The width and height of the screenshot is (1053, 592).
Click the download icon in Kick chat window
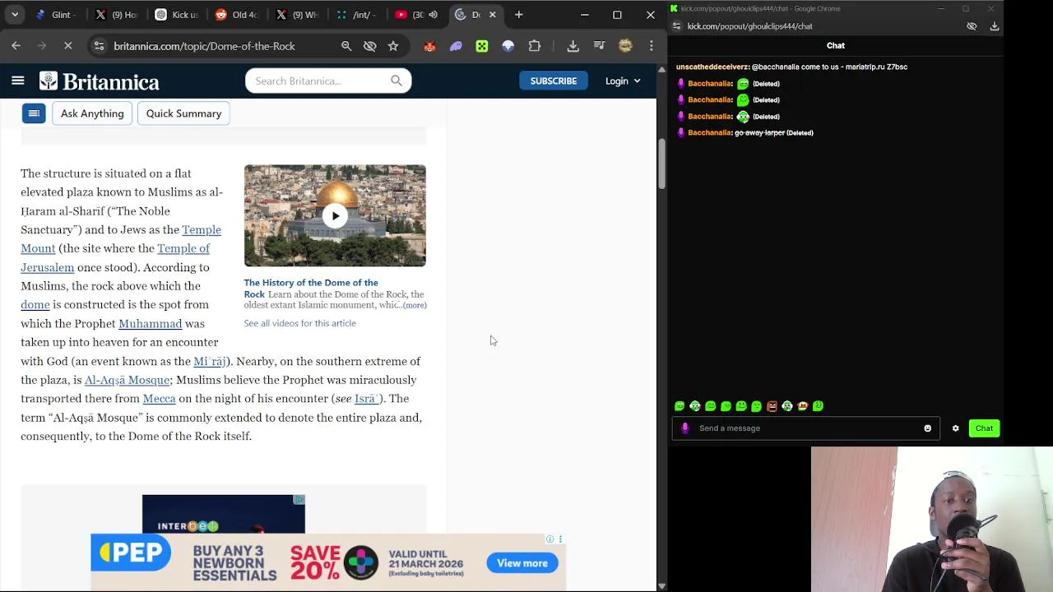click(x=994, y=26)
